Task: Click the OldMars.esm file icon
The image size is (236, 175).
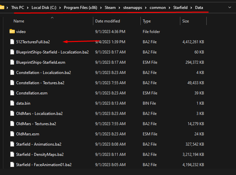Action: (x=12, y=134)
